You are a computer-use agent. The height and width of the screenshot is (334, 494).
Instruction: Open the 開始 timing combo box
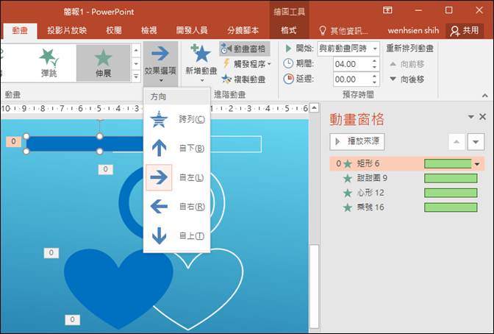[348, 49]
